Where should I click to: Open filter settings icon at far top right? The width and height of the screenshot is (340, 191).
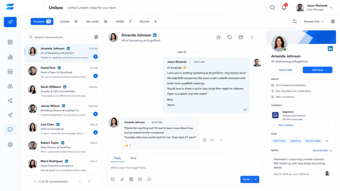click(333, 22)
